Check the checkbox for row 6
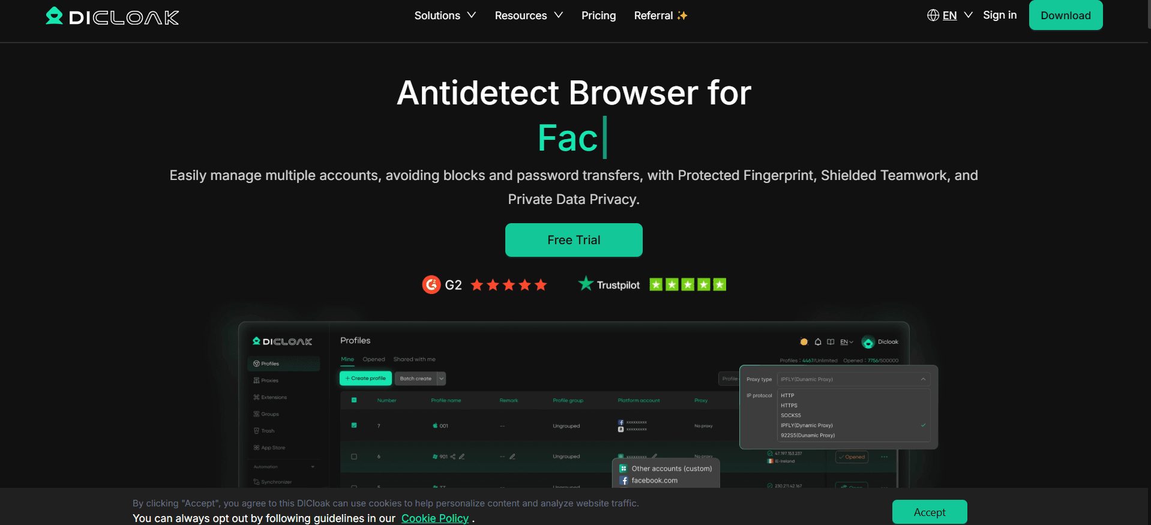 coord(354,457)
